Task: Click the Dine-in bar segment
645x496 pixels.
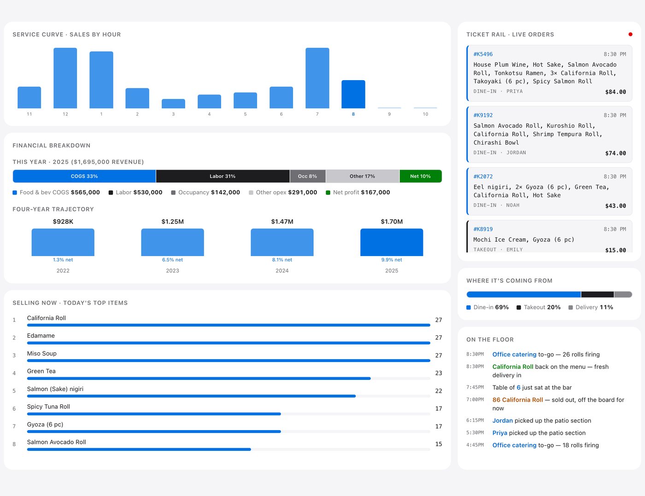Action: 523,295
